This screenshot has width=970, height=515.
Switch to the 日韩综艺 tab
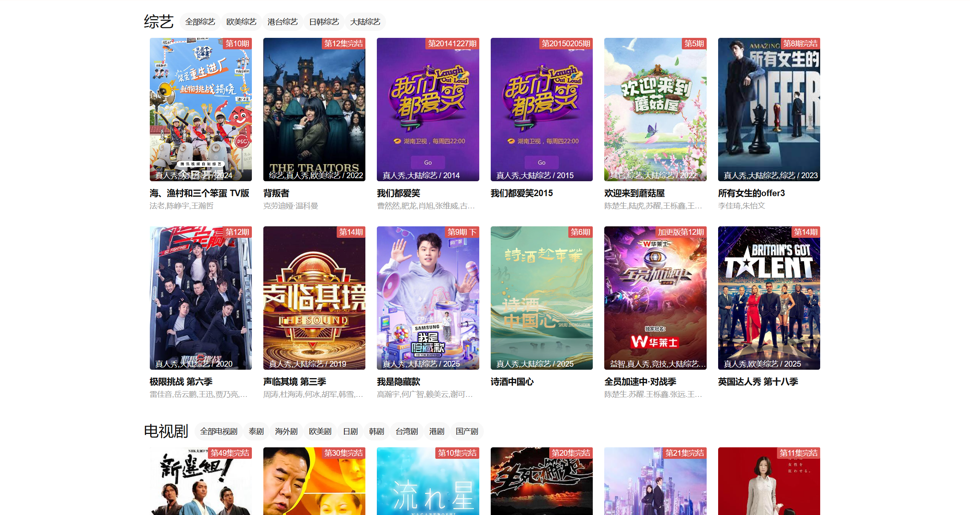point(324,22)
